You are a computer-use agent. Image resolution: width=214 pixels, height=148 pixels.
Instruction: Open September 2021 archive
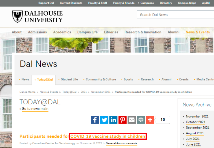[197, 128]
